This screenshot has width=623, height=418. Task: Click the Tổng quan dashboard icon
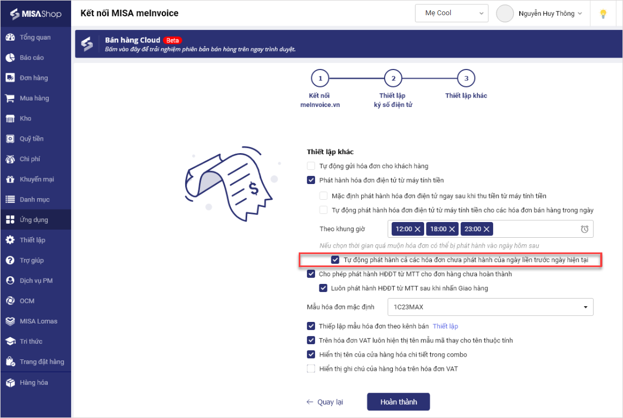point(10,37)
